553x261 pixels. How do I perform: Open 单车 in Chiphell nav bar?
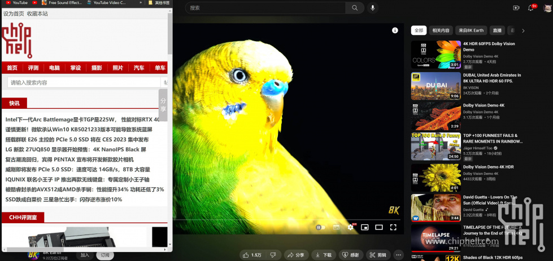click(x=160, y=68)
